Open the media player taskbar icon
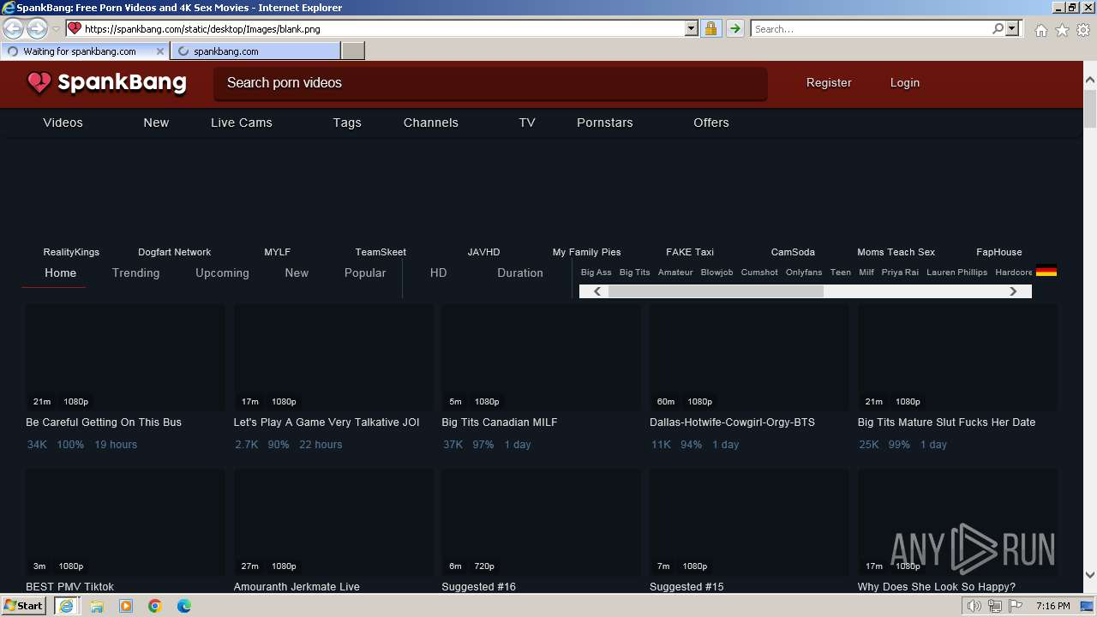 click(126, 606)
